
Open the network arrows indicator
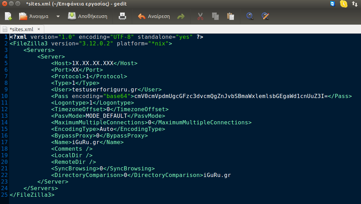[355, 4]
